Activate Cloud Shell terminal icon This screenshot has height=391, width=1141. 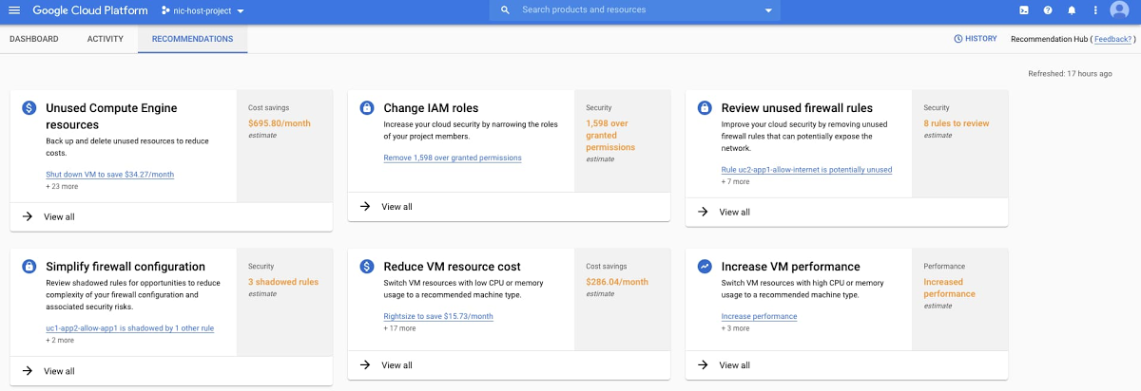pos(1023,10)
